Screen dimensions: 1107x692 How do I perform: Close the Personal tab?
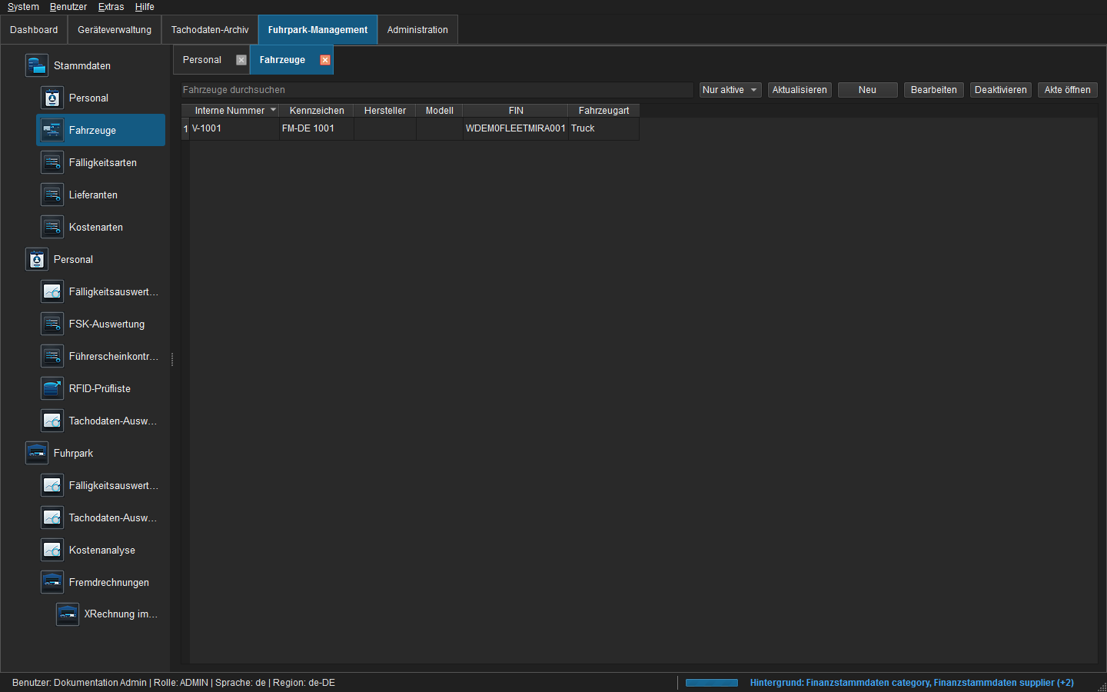241,60
